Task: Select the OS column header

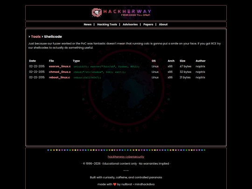Action: coord(154,61)
